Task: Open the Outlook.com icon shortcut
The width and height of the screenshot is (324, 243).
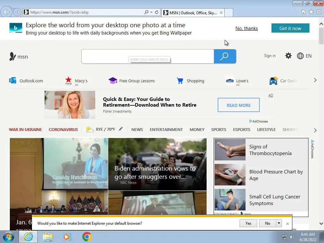Action: pos(13,80)
